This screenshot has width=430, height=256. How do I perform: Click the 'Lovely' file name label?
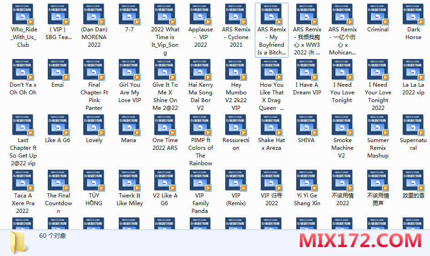94,140
